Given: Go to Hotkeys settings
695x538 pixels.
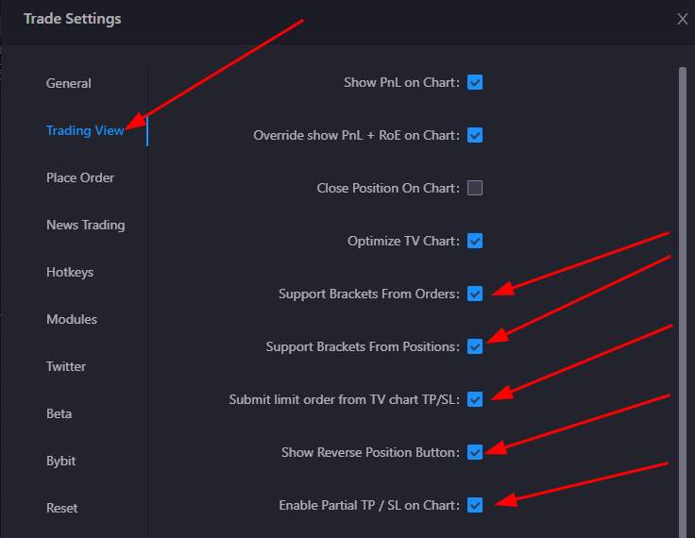Looking at the screenshot, I should pos(70,272).
